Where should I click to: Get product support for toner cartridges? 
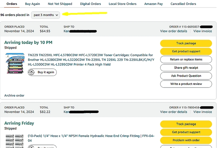click(186, 51)
